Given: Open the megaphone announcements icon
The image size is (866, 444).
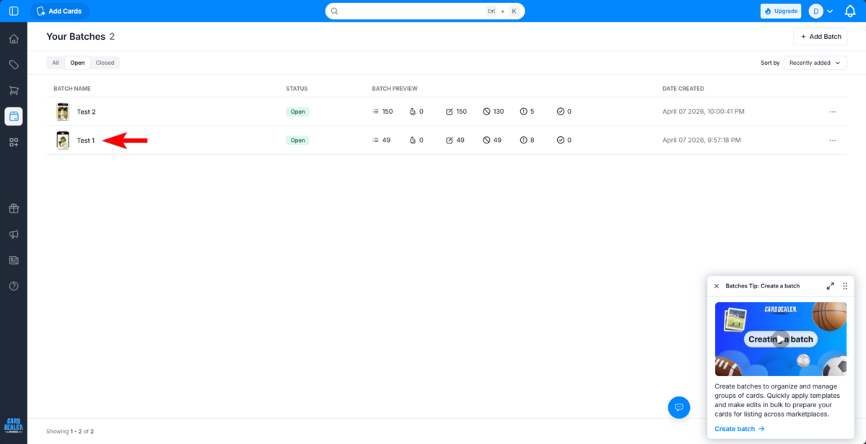Looking at the screenshot, I should [14, 234].
